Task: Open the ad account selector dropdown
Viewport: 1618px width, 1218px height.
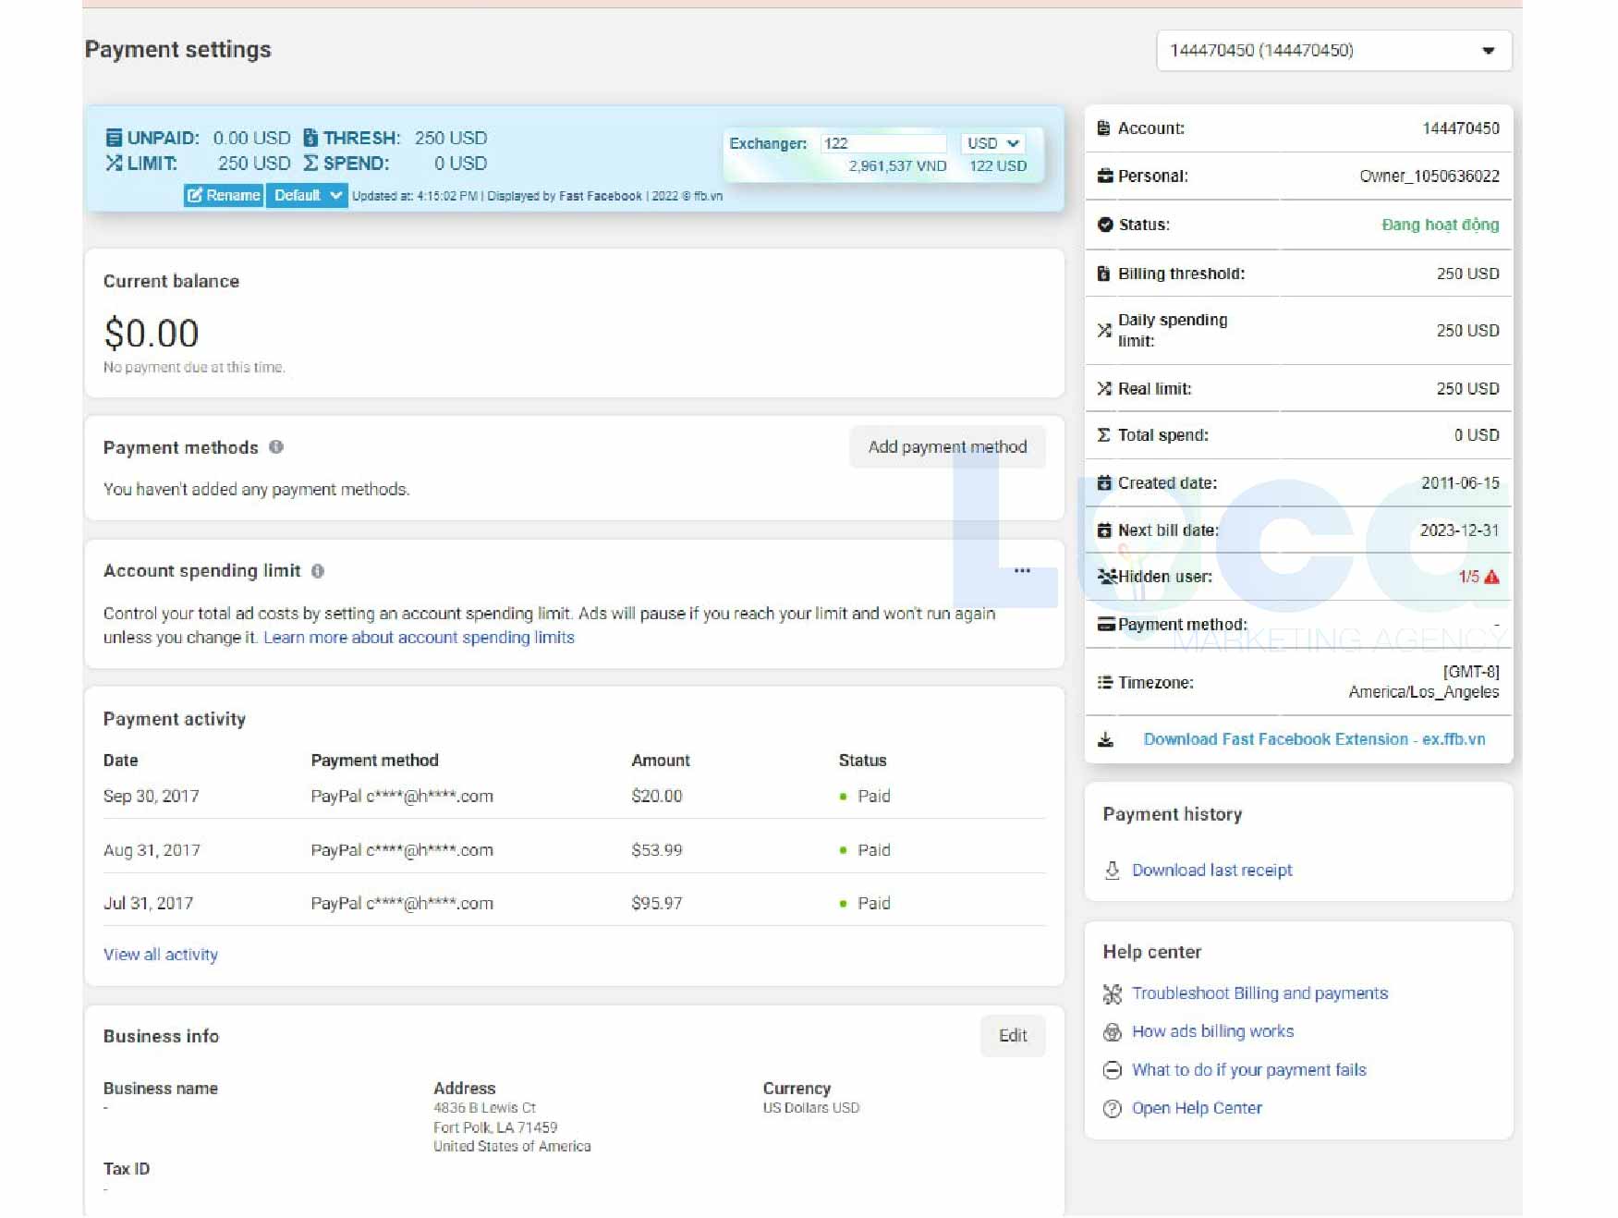Action: click(x=1333, y=50)
